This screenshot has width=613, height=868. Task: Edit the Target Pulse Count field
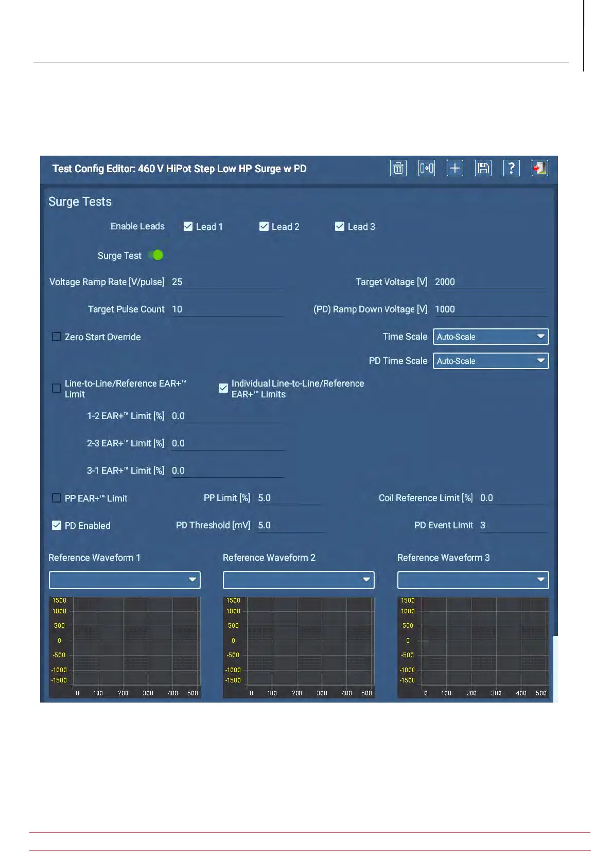227,309
